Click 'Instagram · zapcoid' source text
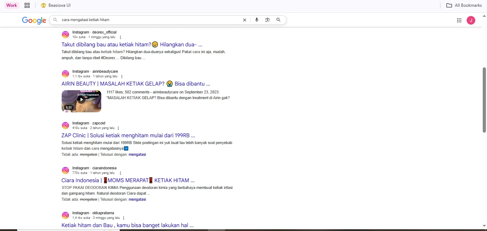Screen dimensions: 487x231 click(89, 123)
